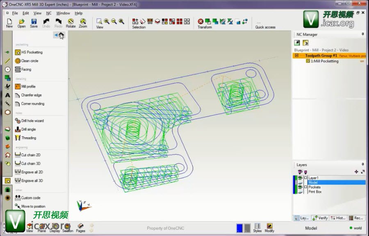Select Cut chain 3D
The width and height of the screenshot is (369, 236).
[x=28, y=164]
